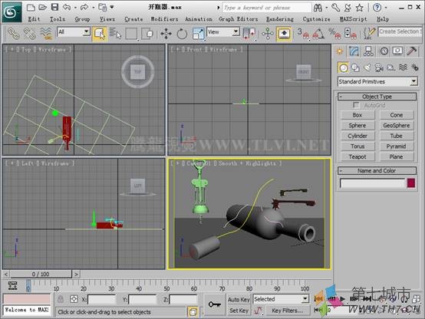
Task: Collapse the Name and Color rollout
Action: click(x=377, y=170)
